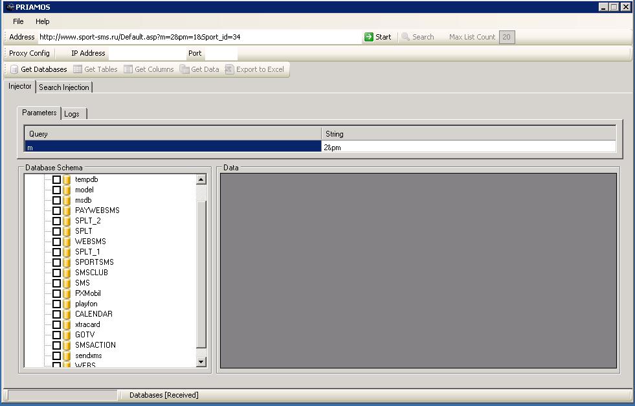The image size is (635, 406).
Task: Click the SMSACTION database icon
Action: 67,345
